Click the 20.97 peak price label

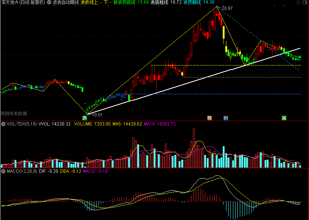tap(227, 8)
